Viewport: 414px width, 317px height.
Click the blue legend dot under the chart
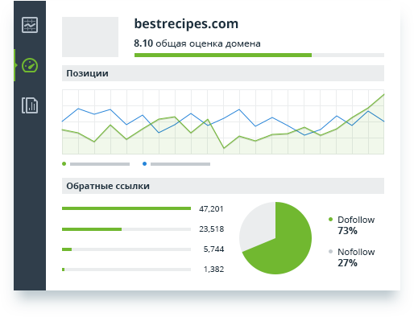pyautogui.click(x=144, y=163)
